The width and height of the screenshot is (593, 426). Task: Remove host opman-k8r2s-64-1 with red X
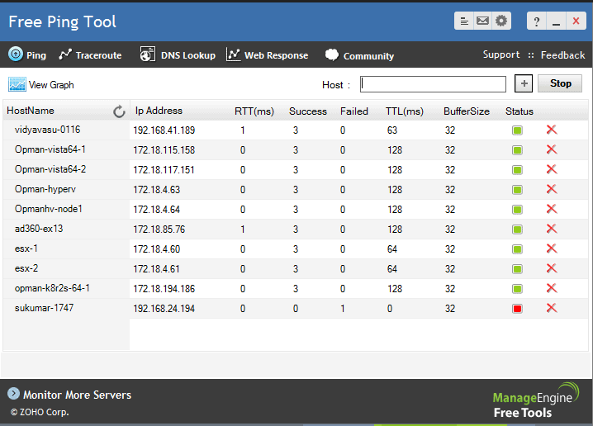(552, 288)
